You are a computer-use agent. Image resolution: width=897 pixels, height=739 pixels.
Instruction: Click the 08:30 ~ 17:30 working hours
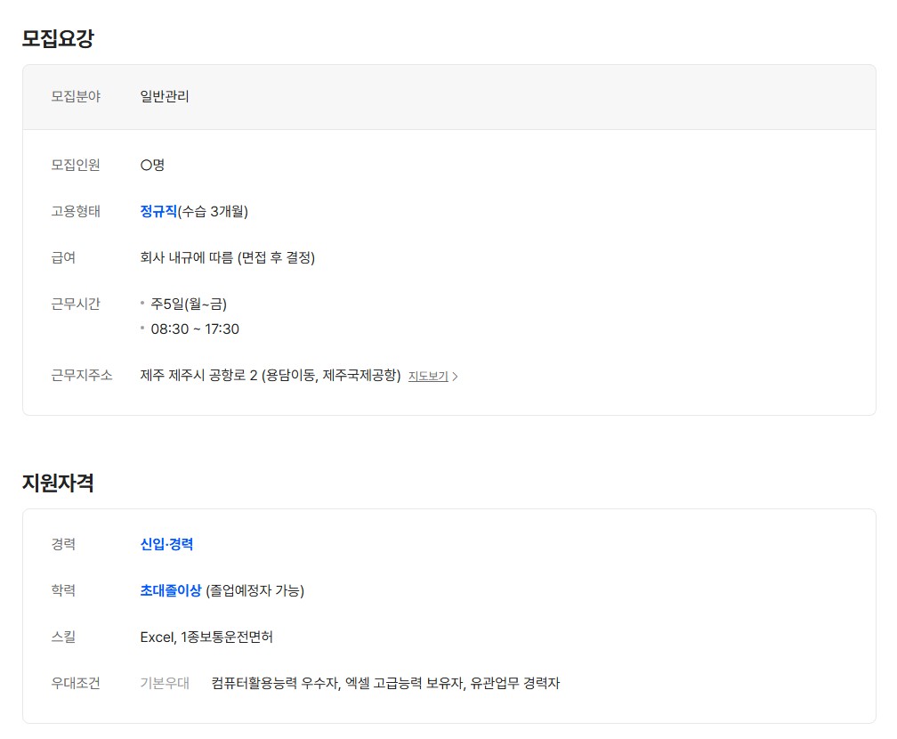point(195,329)
